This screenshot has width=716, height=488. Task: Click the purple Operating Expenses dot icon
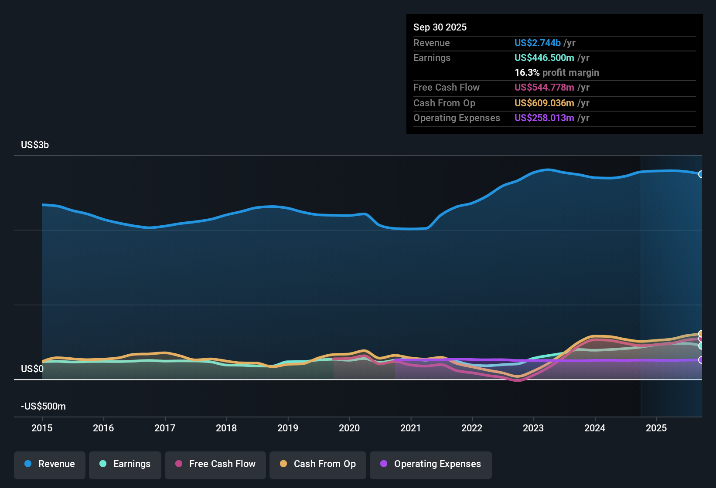tap(384, 464)
